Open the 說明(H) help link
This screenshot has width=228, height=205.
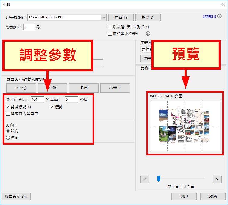click(x=209, y=16)
